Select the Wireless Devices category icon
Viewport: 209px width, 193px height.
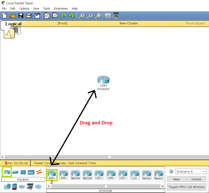tap(31, 172)
